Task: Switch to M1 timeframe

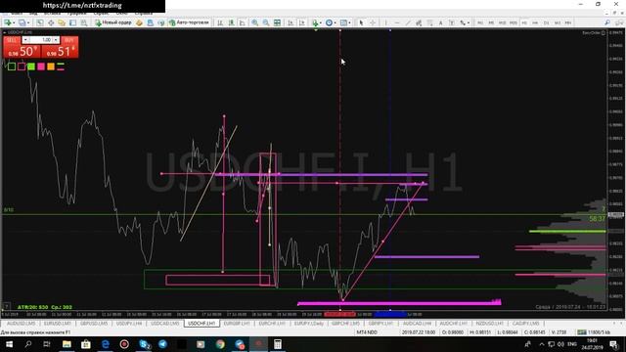Action: point(480,22)
